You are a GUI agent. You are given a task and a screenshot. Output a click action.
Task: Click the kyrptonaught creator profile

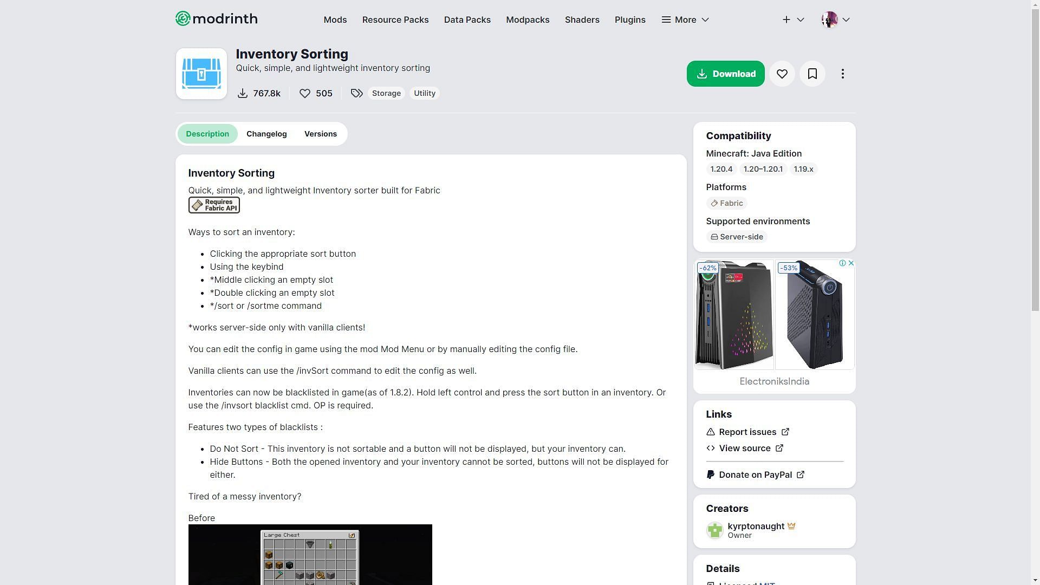[755, 530]
